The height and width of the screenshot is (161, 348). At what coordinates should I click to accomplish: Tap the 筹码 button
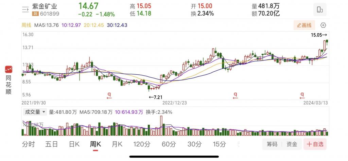pos(272,144)
